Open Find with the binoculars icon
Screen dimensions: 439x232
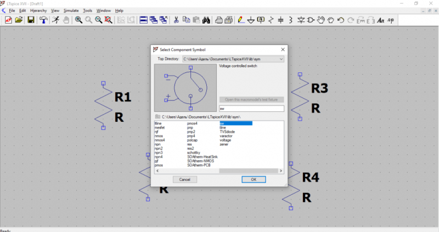[x=206, y=20]
